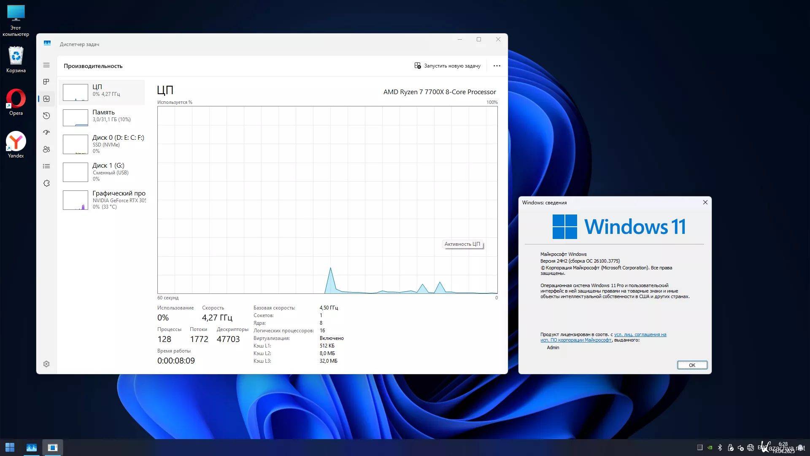The width and height of the screenshot is (810, 456).
Task: Select the Память performance item
Action: pyautogui.click(x=103, y=116)
